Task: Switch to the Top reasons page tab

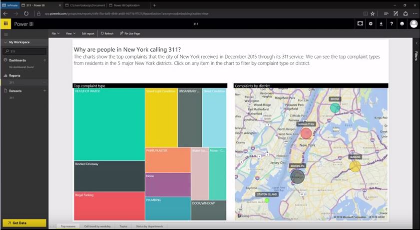Action: point(68,226)
